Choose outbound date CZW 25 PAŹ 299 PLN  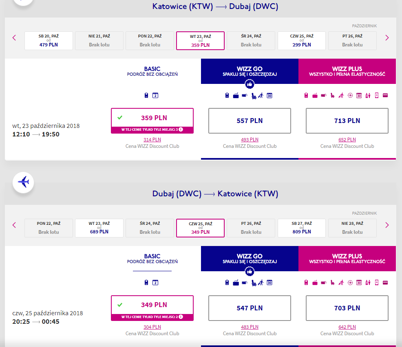pos(302,41)
